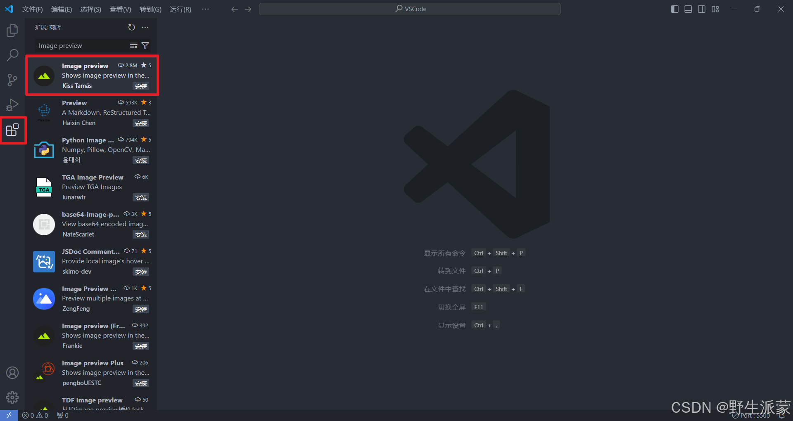Viewport: 793px width, 421px height.
Task: Install Image preview by Frankie
Action: [141, 346]
